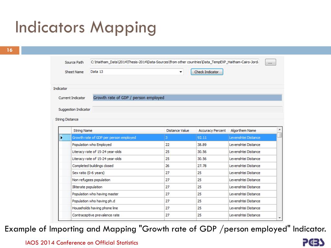This screenshot has height=248, width=331.
Task: Click the distance value 22 cell
Action: [x=180, y=145]
